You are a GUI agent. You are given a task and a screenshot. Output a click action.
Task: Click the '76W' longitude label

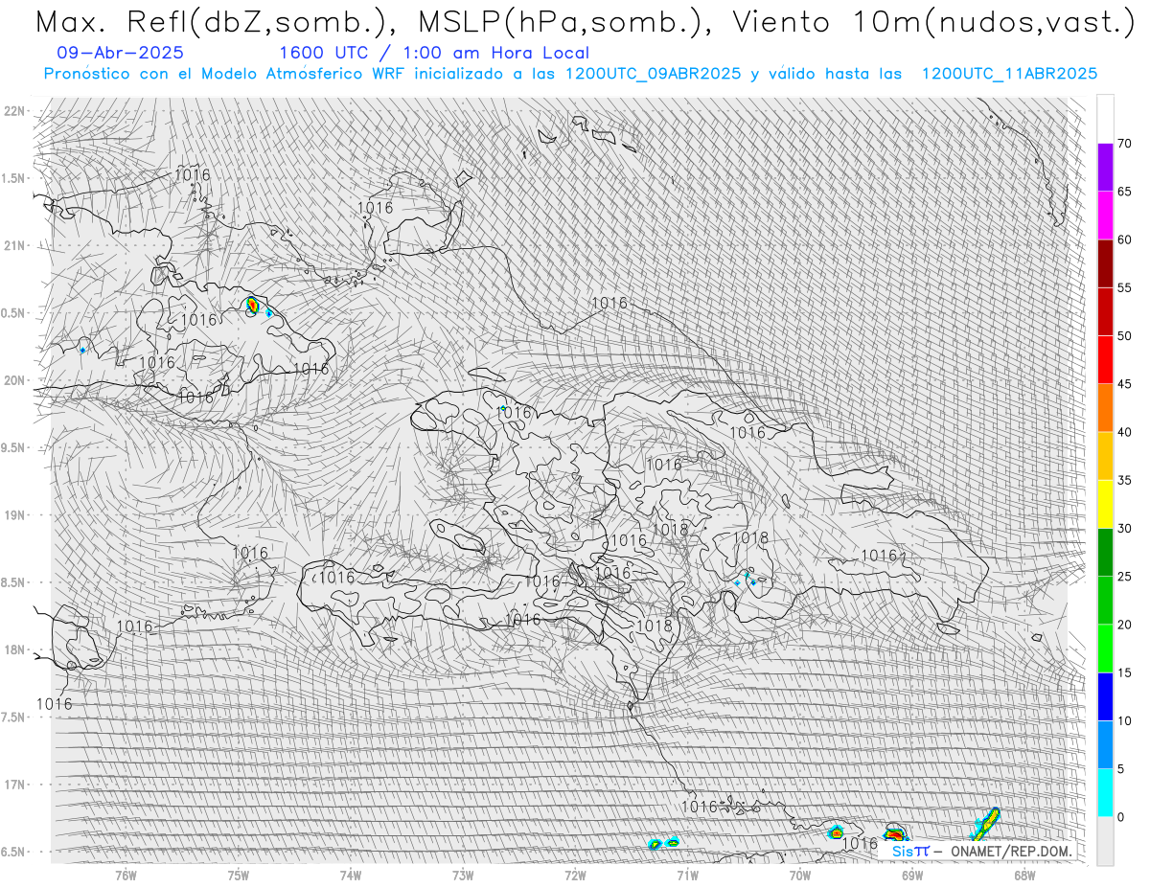126,874
